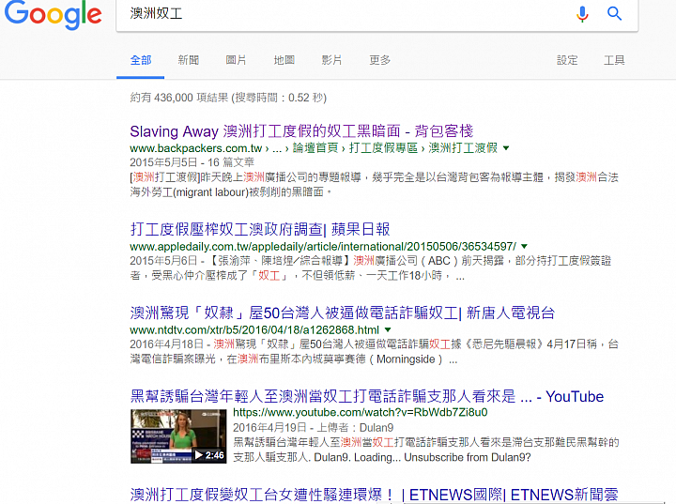The width and height of the screenshot is (676, 504).
Task: Click the blue magnifier search icon
Action: tap(614, 14)
